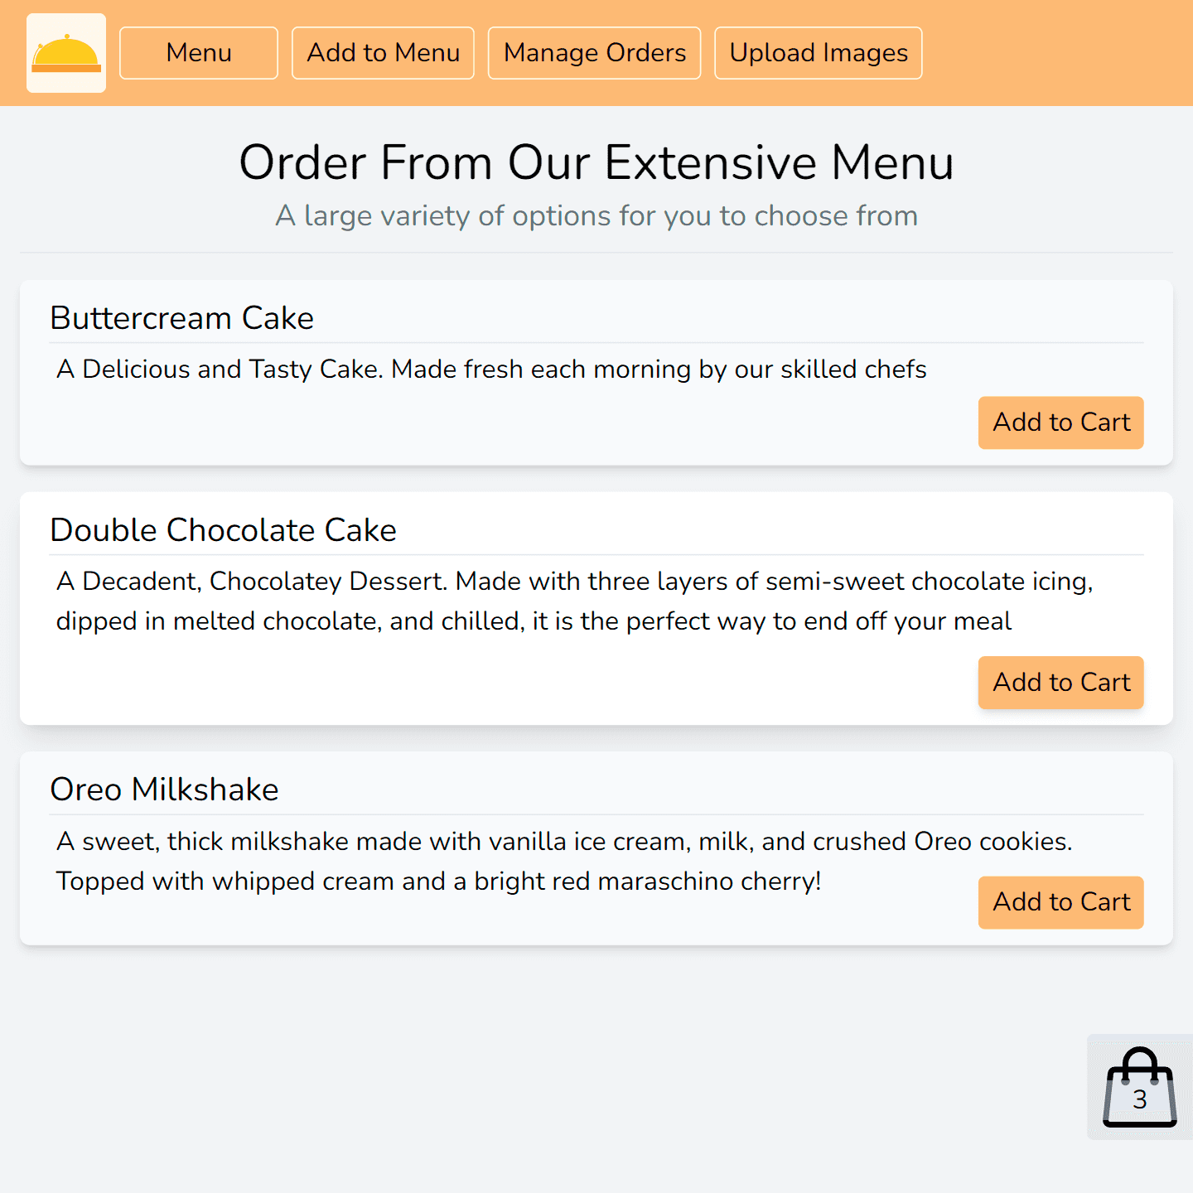Click the Order From Our Extensive Menu heading
This screenshot has width=1193, height=1193.
596,162
